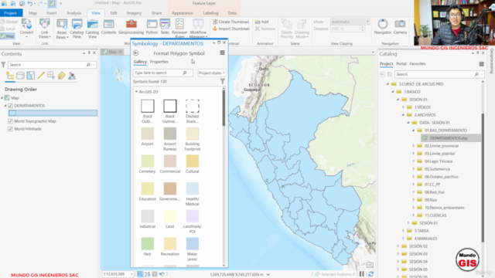Select DEPARTAMENTOS layer symbol patch
Viewport: 495px width, 278px height.
12,113
